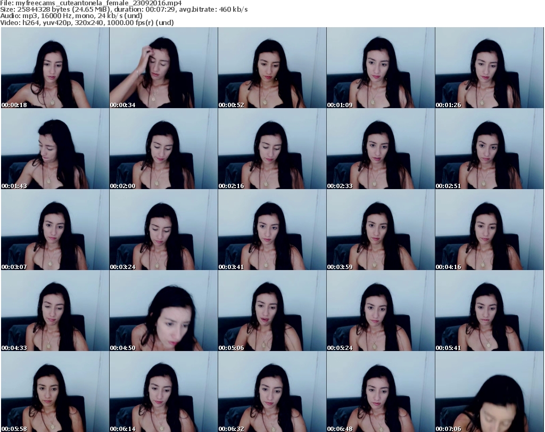Viewport: 545px width, 432px height.
Task: Click the frame timestamped 00:05:58
Action: [55, 392]
